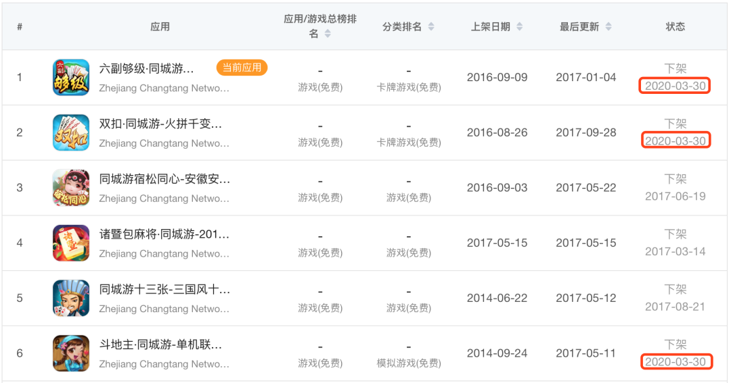This screenshot has height=383, width=731.
Task: Sort by 上架日期 arrows
Action: (x=519, y=26)
